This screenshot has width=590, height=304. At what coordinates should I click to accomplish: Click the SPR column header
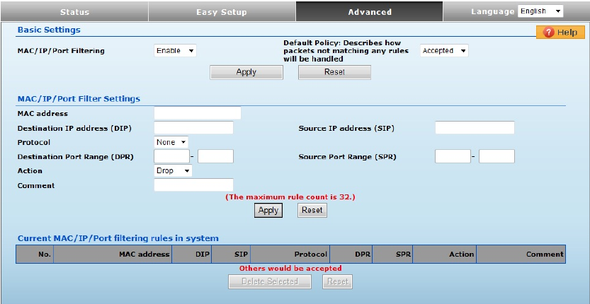(x=392, y=254)
